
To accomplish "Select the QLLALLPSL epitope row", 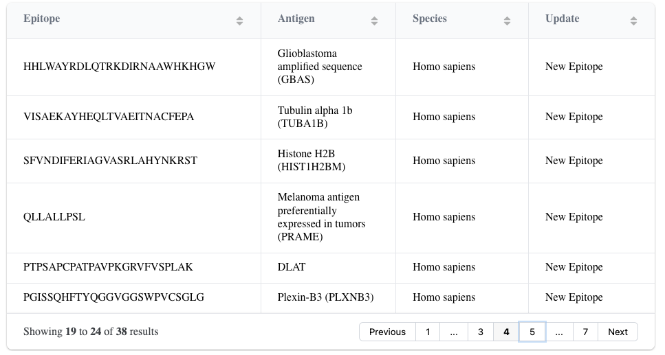I will click(331, 218).
